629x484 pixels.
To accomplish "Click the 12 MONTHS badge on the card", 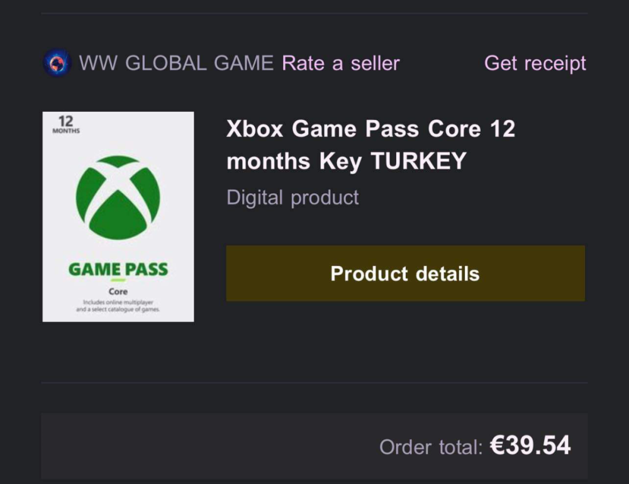I will [65, 124].
